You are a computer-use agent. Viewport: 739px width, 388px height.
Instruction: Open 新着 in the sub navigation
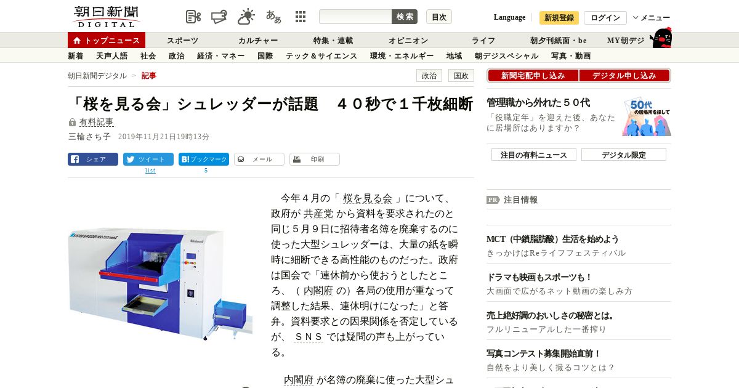pos(75,56)
